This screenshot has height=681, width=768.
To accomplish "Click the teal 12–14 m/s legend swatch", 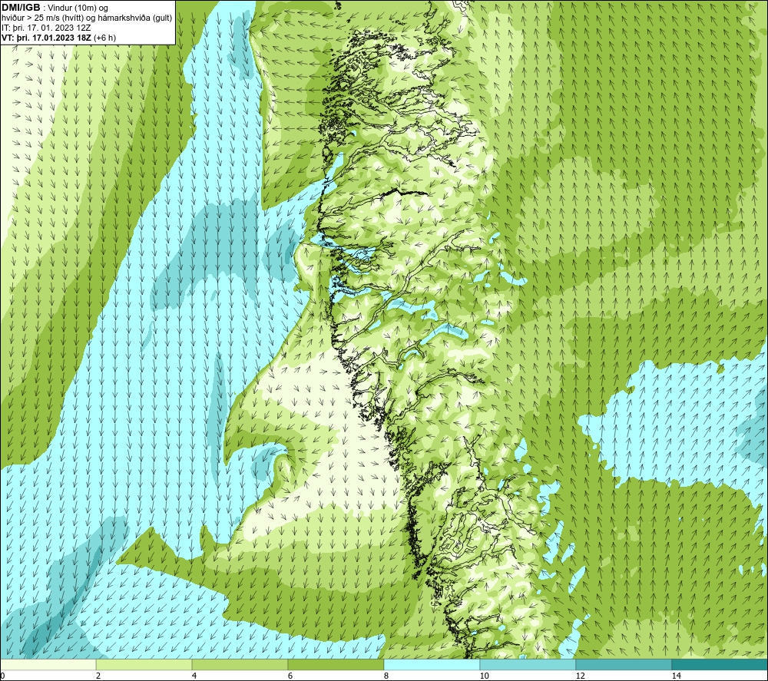I will tap(624, 664).
